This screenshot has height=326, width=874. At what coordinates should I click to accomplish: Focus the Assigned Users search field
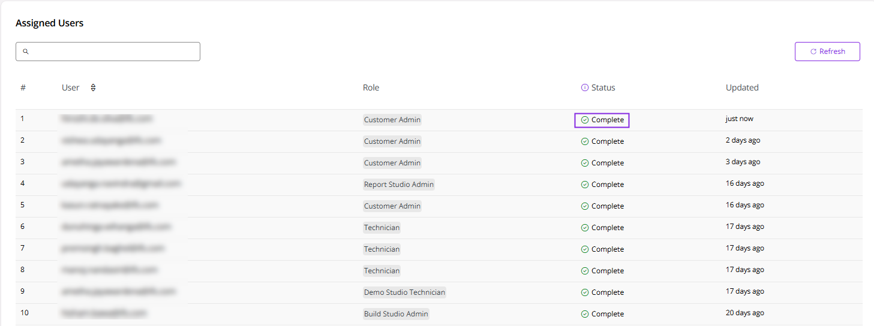click(x=108, y=52)
